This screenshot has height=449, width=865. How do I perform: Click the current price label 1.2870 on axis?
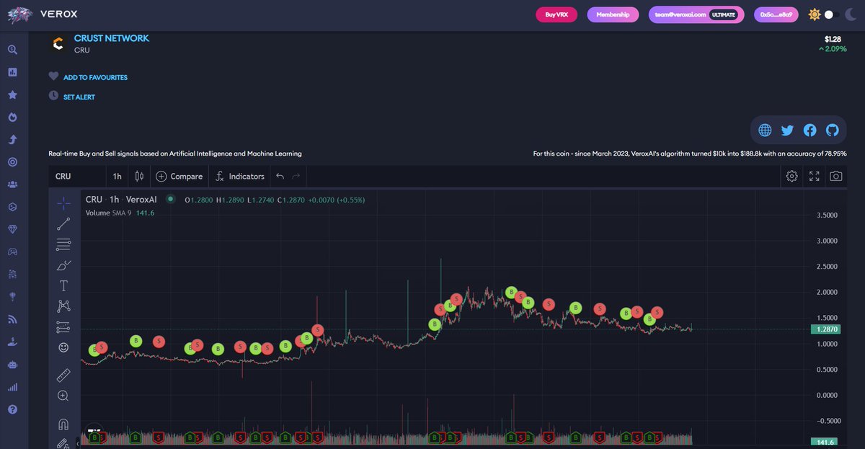(825, 329)
